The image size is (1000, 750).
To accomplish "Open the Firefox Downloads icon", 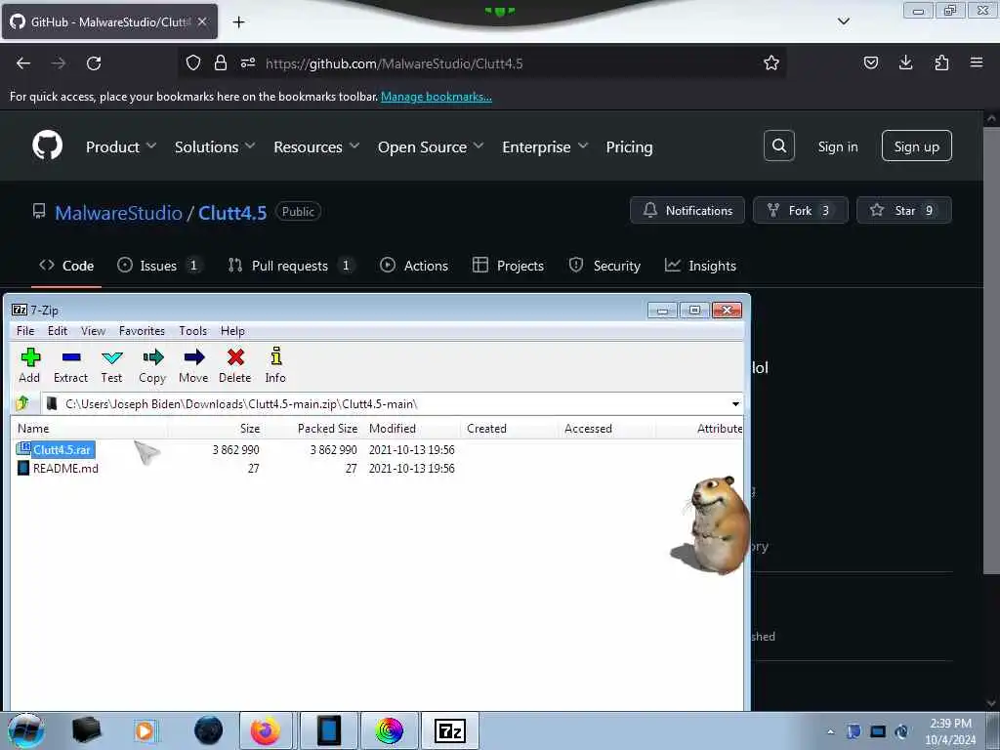I will pyautogui.click(x=905, y=62).
